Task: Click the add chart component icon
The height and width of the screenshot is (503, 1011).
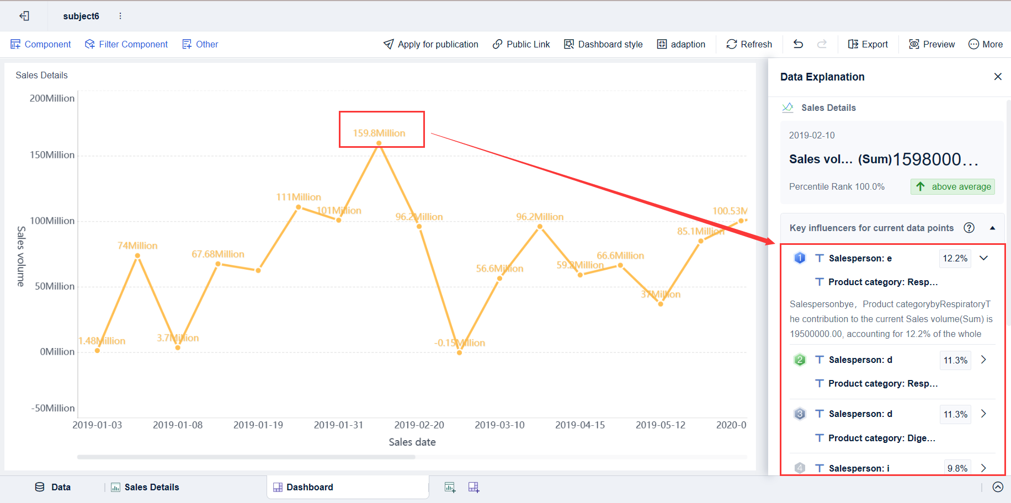Action: (450, 487)
